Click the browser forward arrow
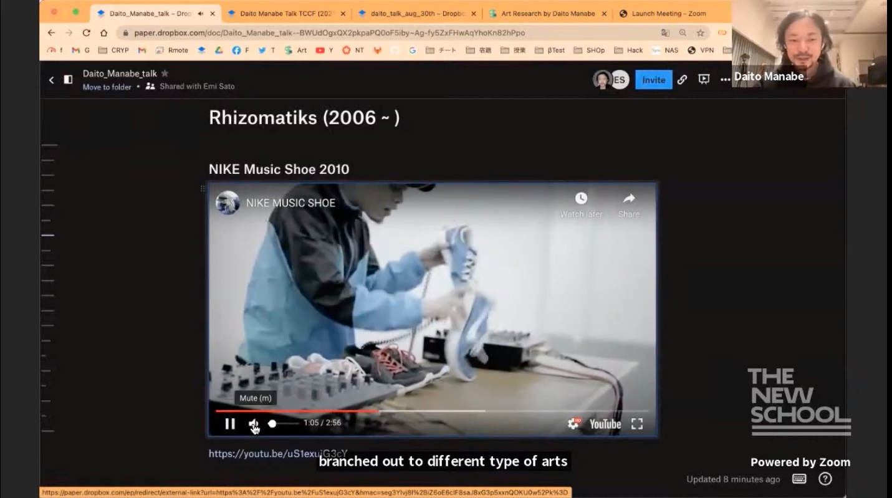 point(69,32)
